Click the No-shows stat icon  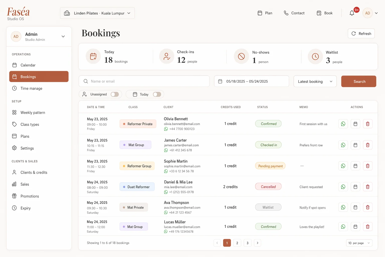pos(241,56)
